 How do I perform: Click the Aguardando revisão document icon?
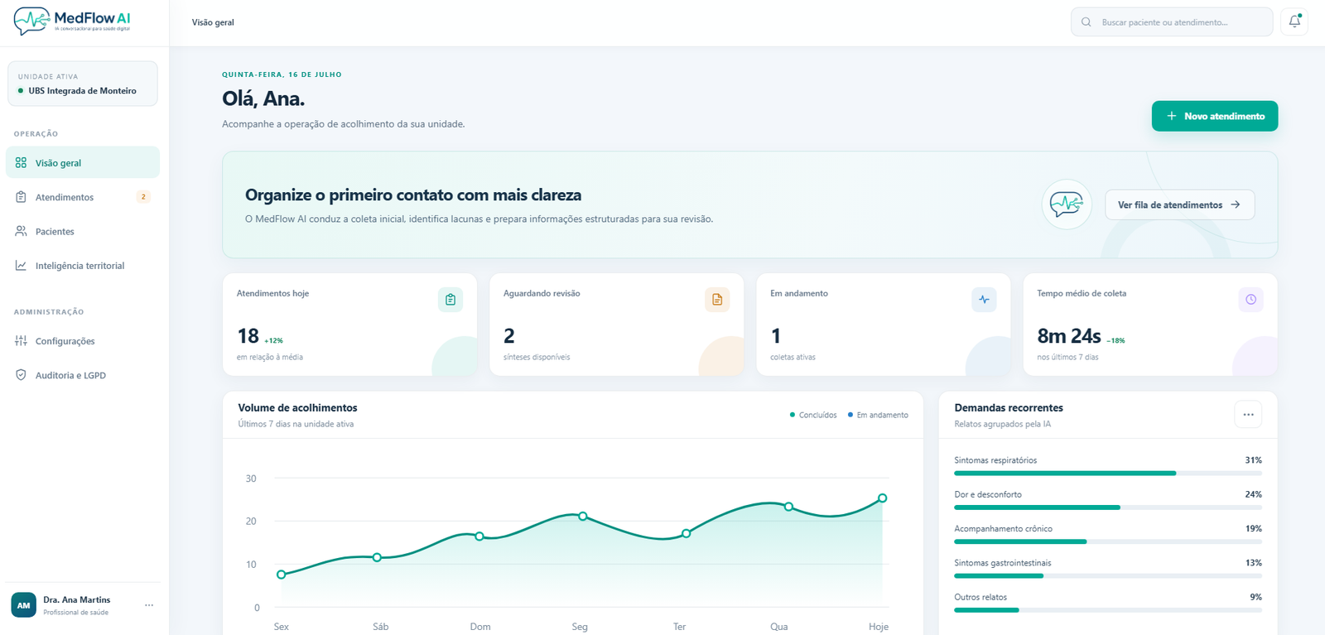[717, 300]
